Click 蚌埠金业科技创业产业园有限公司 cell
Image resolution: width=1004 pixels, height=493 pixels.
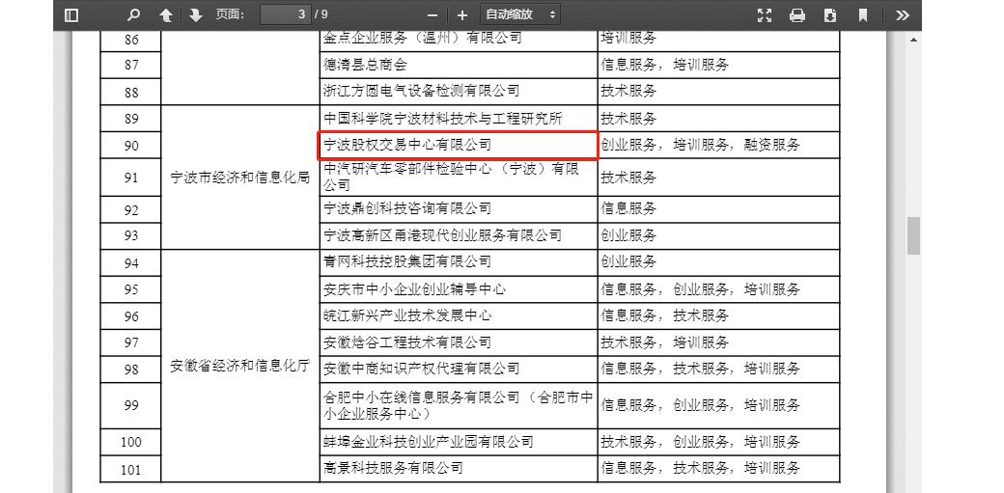[x=459, y=443]
